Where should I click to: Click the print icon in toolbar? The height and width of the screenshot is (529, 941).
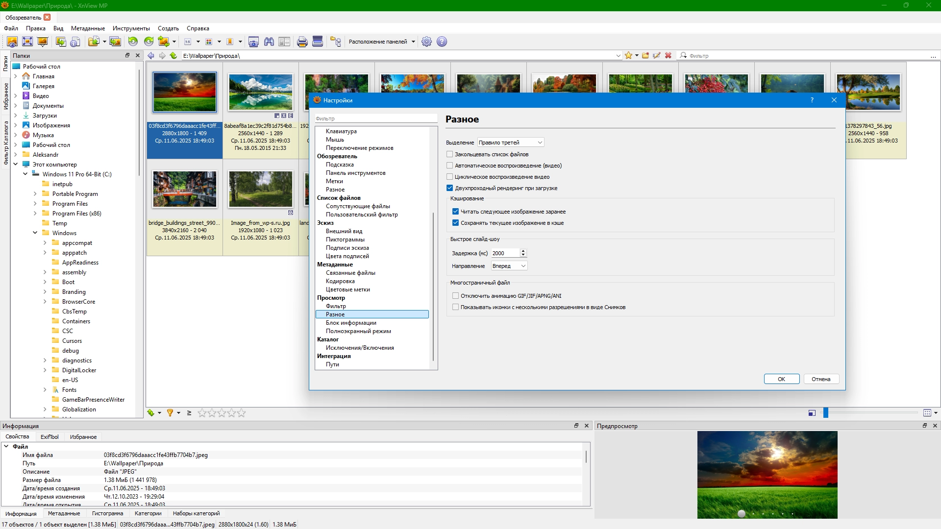tap(302, 42)
